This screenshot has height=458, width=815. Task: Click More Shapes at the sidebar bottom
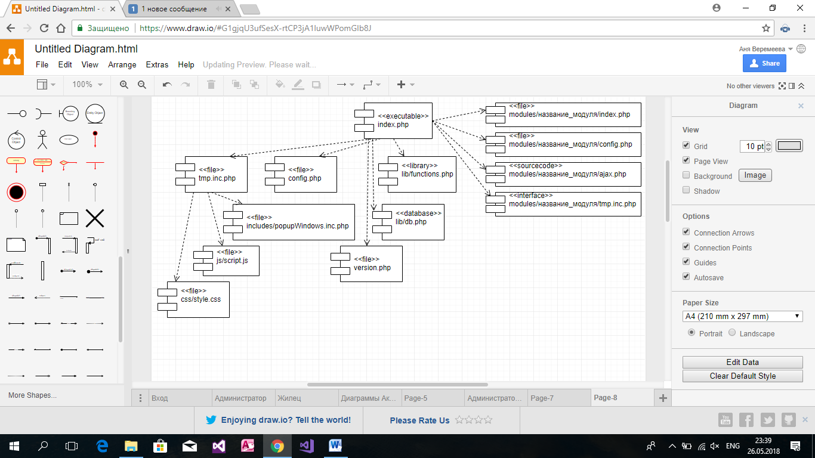(x=32, y=395)
